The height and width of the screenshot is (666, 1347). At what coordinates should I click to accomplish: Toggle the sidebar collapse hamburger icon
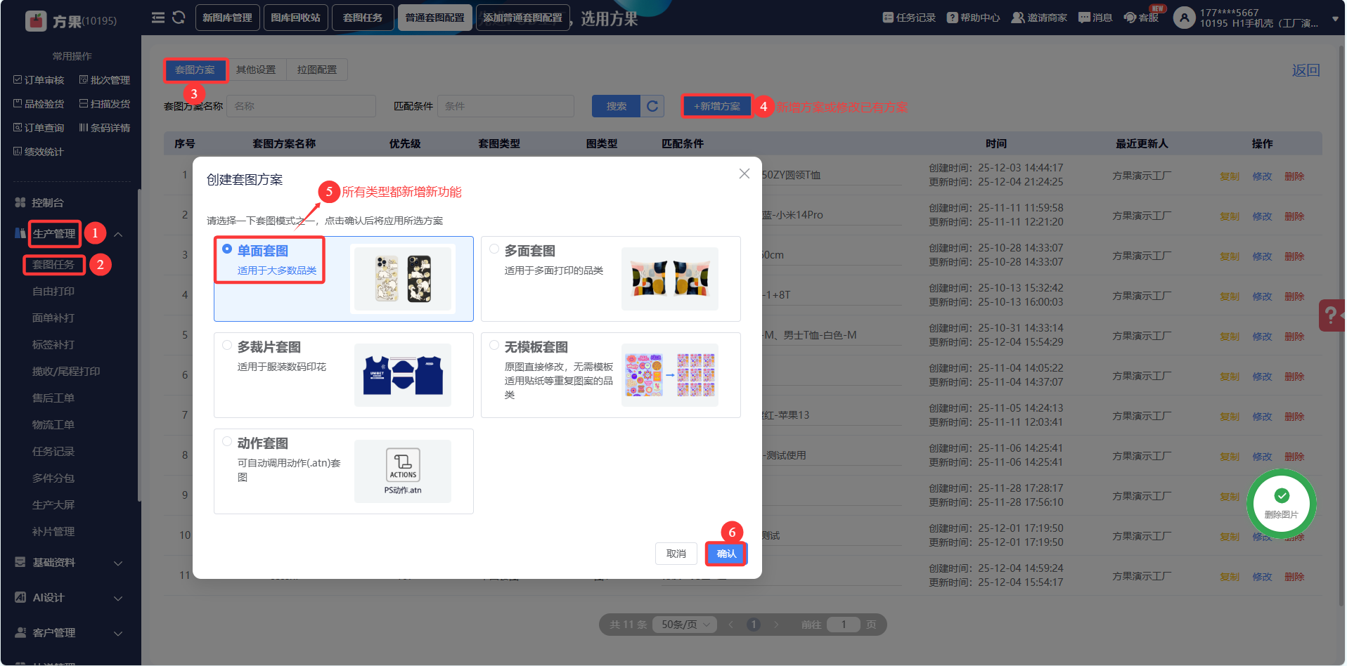point(158,18)
